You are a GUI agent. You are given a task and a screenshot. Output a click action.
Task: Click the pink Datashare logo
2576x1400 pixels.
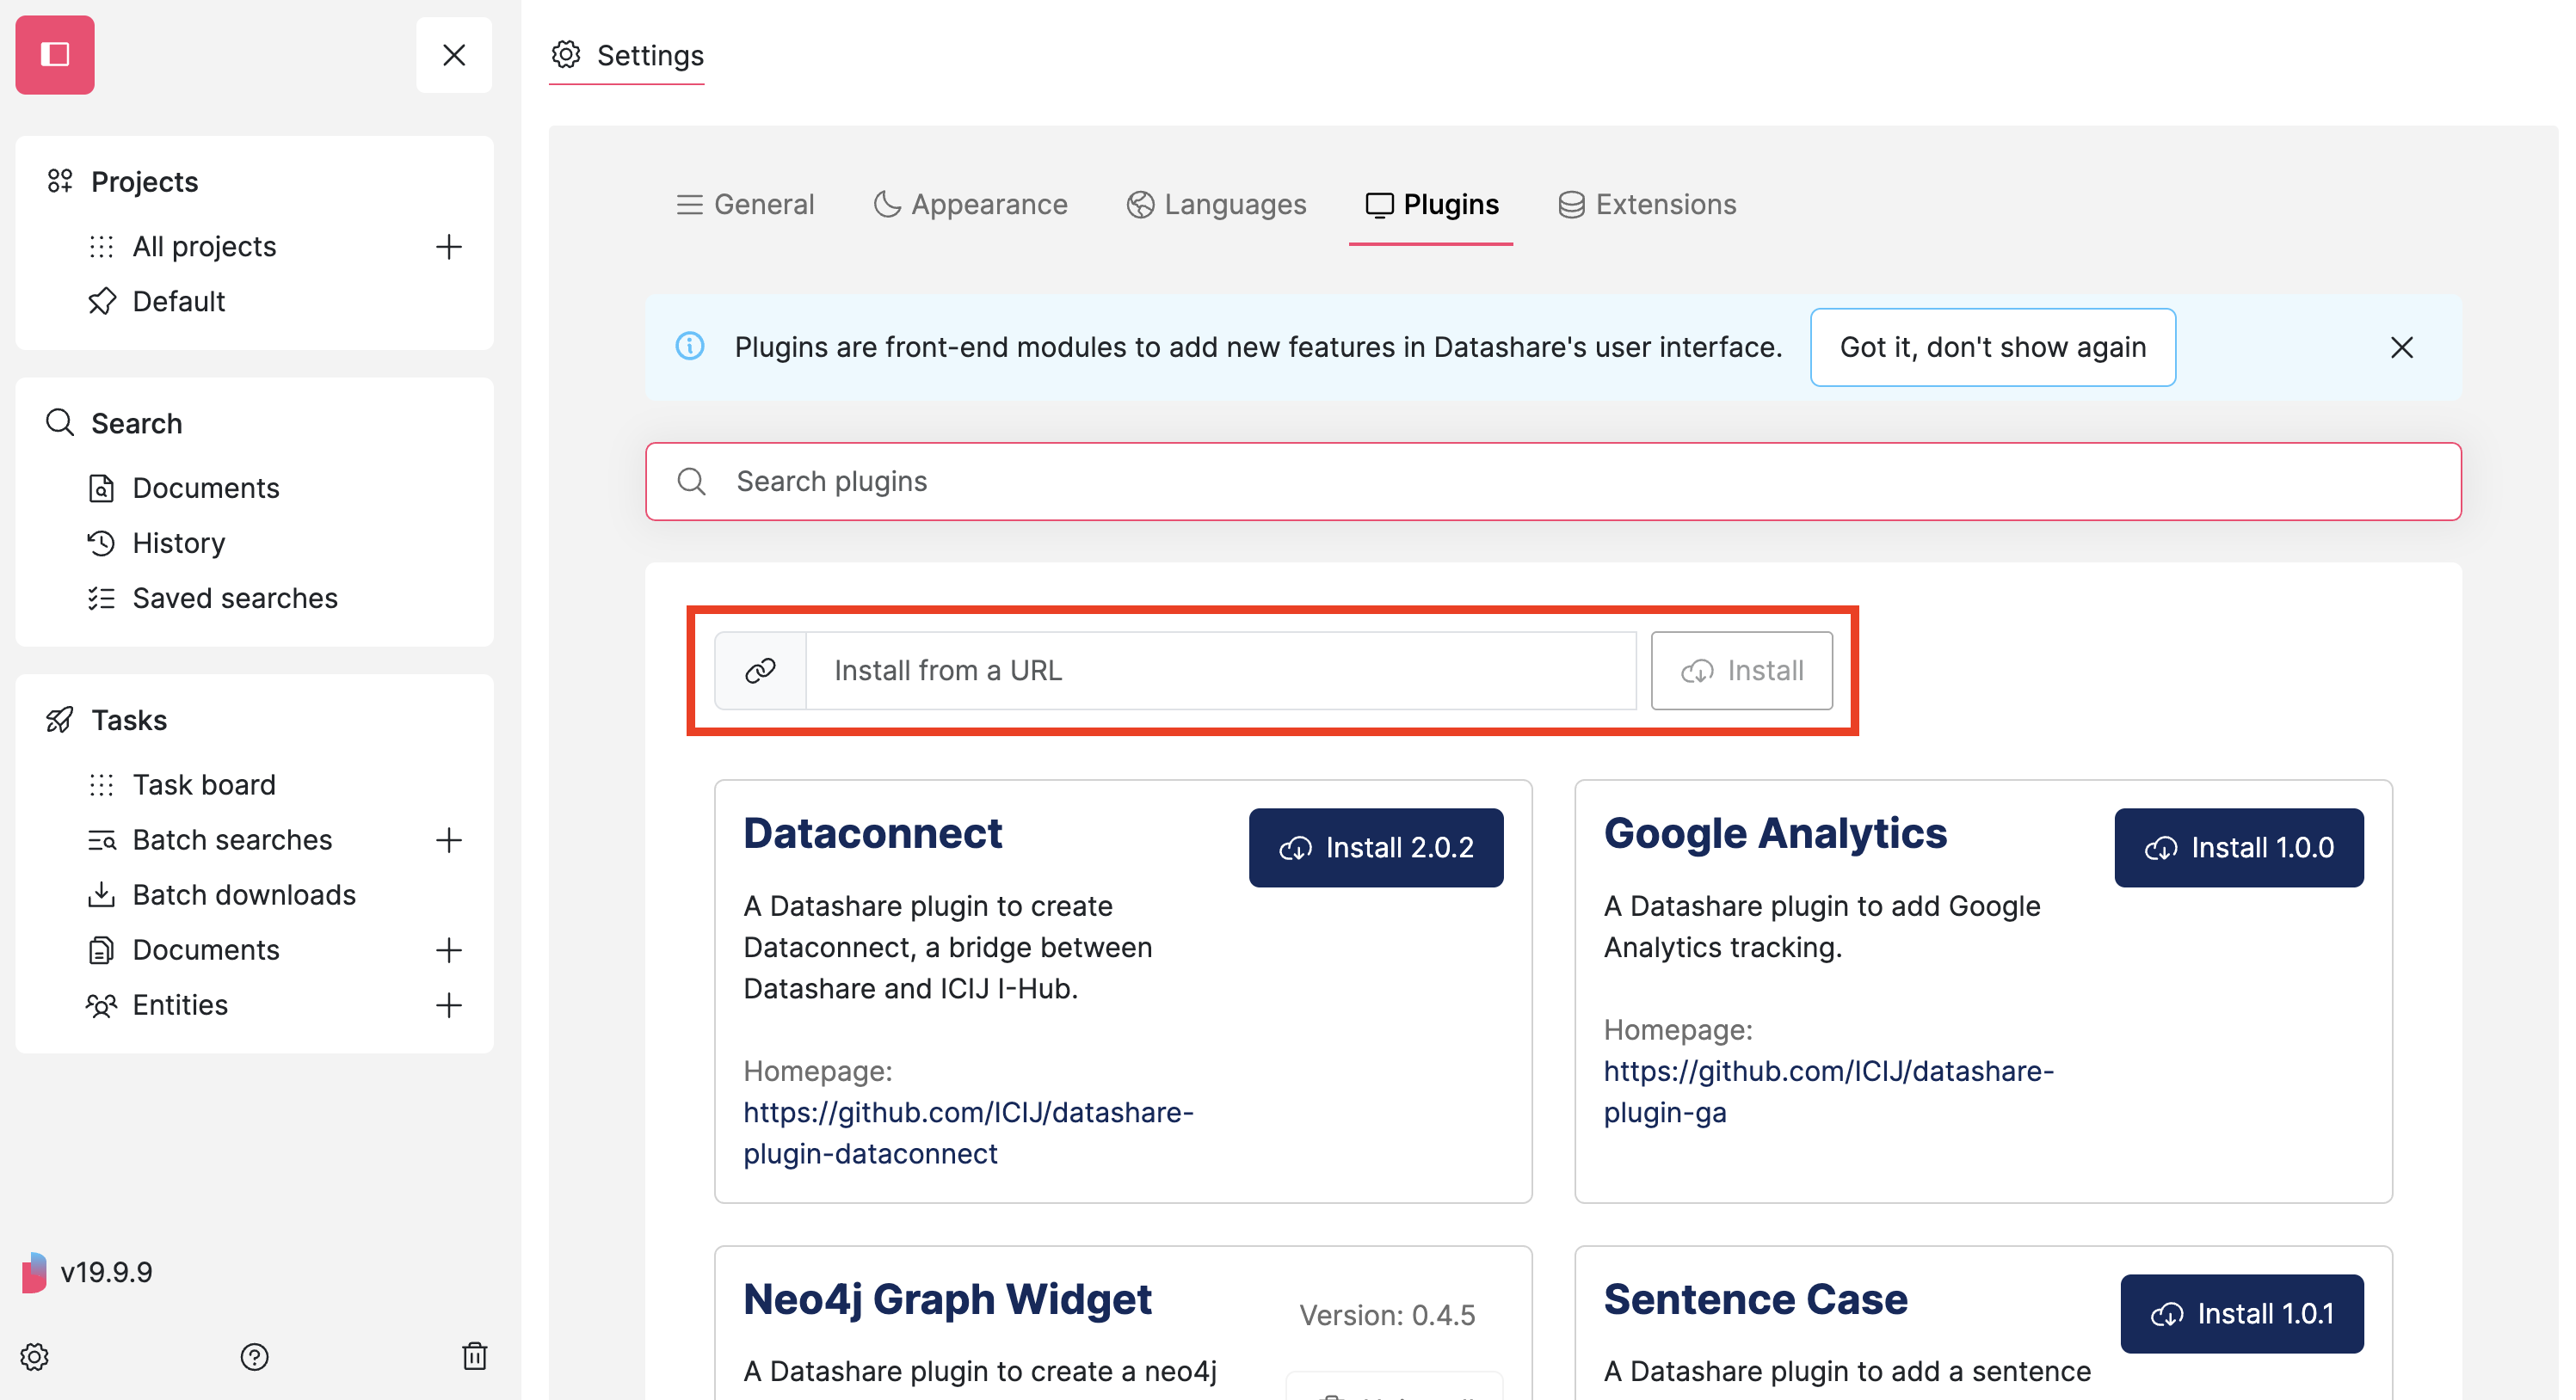click(x=54, y=54)
